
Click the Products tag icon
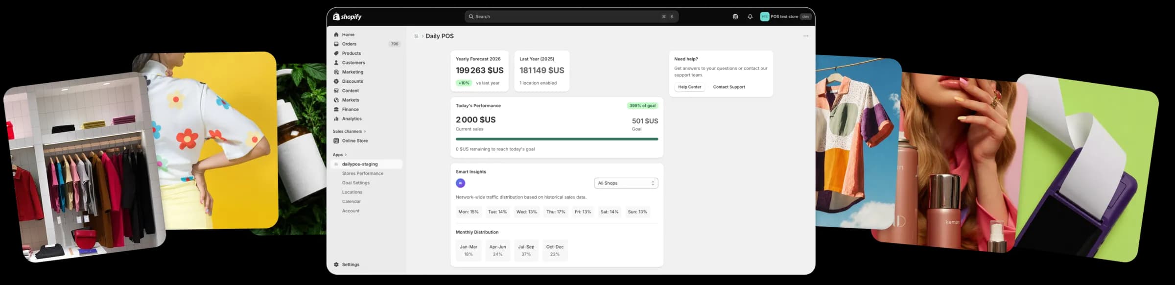336,53
